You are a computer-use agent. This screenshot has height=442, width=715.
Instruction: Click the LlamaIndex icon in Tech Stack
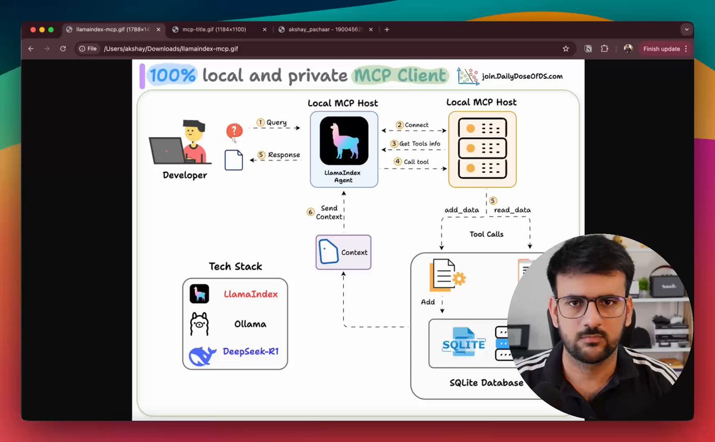(x=199, y=293)
